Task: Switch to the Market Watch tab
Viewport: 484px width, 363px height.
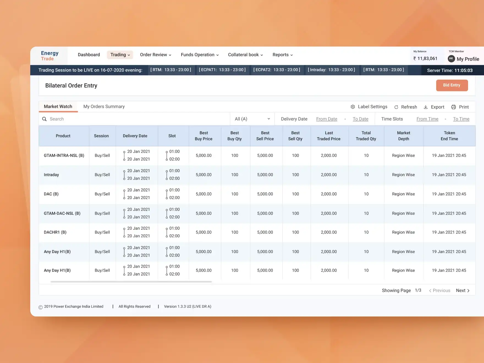Action: (58, 106)
